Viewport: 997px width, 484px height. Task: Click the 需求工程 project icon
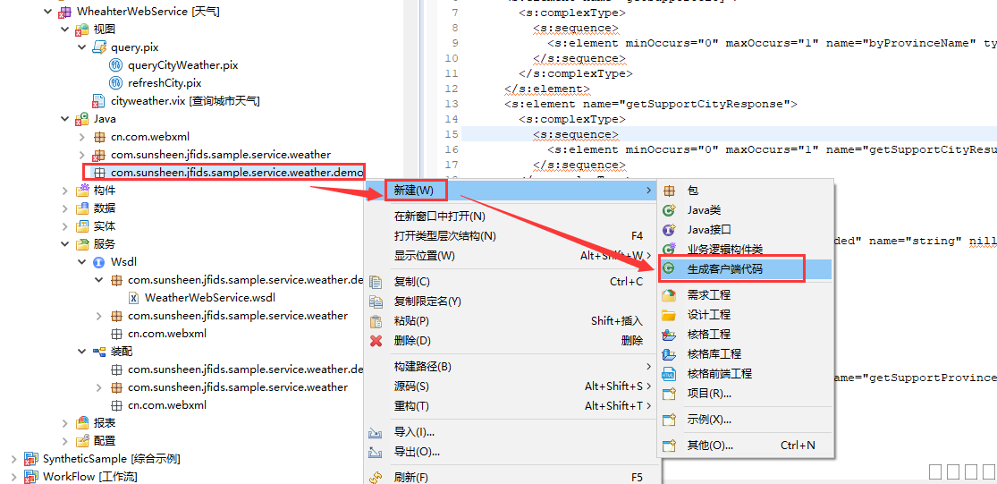coord(669,295)
